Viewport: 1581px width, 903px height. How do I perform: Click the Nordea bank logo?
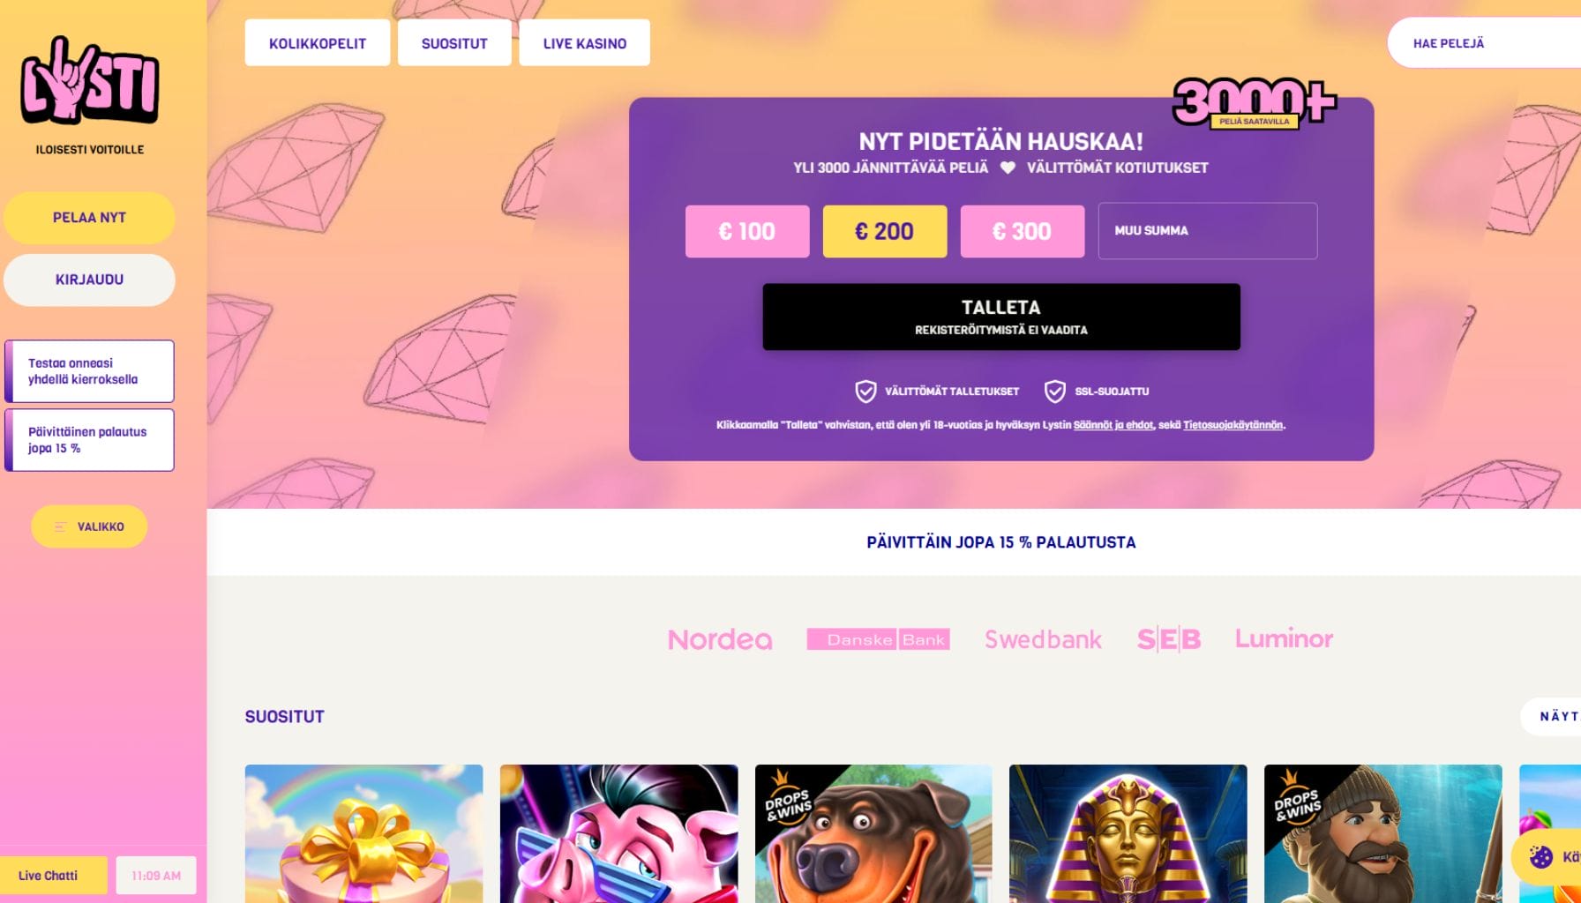click(720, 639)
